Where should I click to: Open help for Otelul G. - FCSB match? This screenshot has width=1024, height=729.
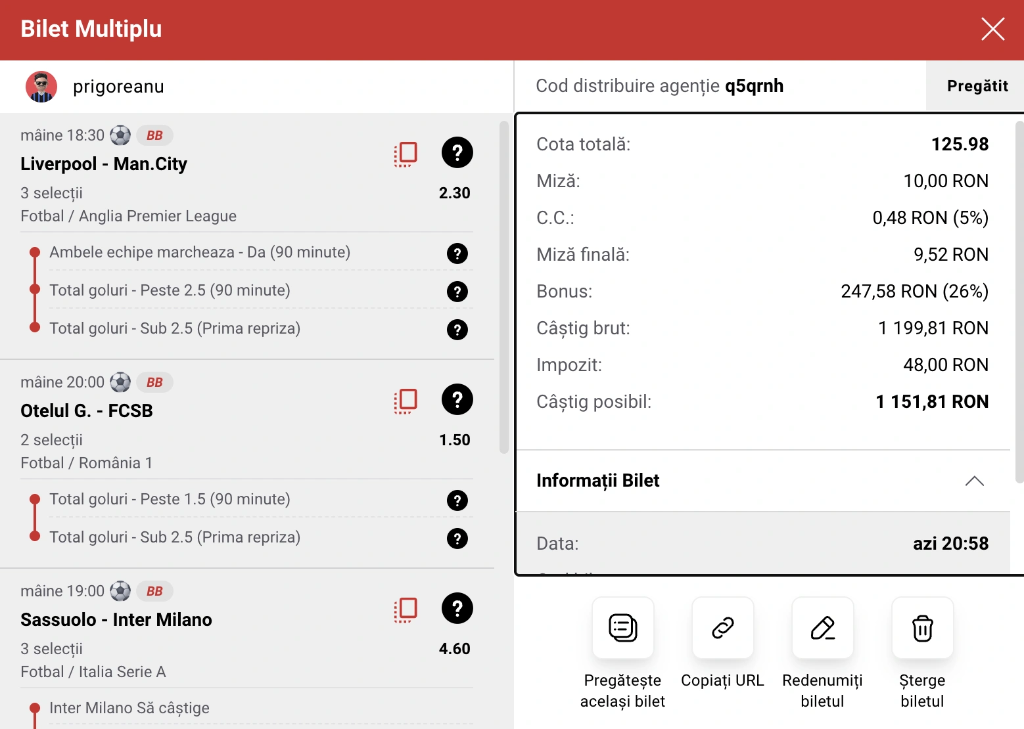click(x=457, y=399)
